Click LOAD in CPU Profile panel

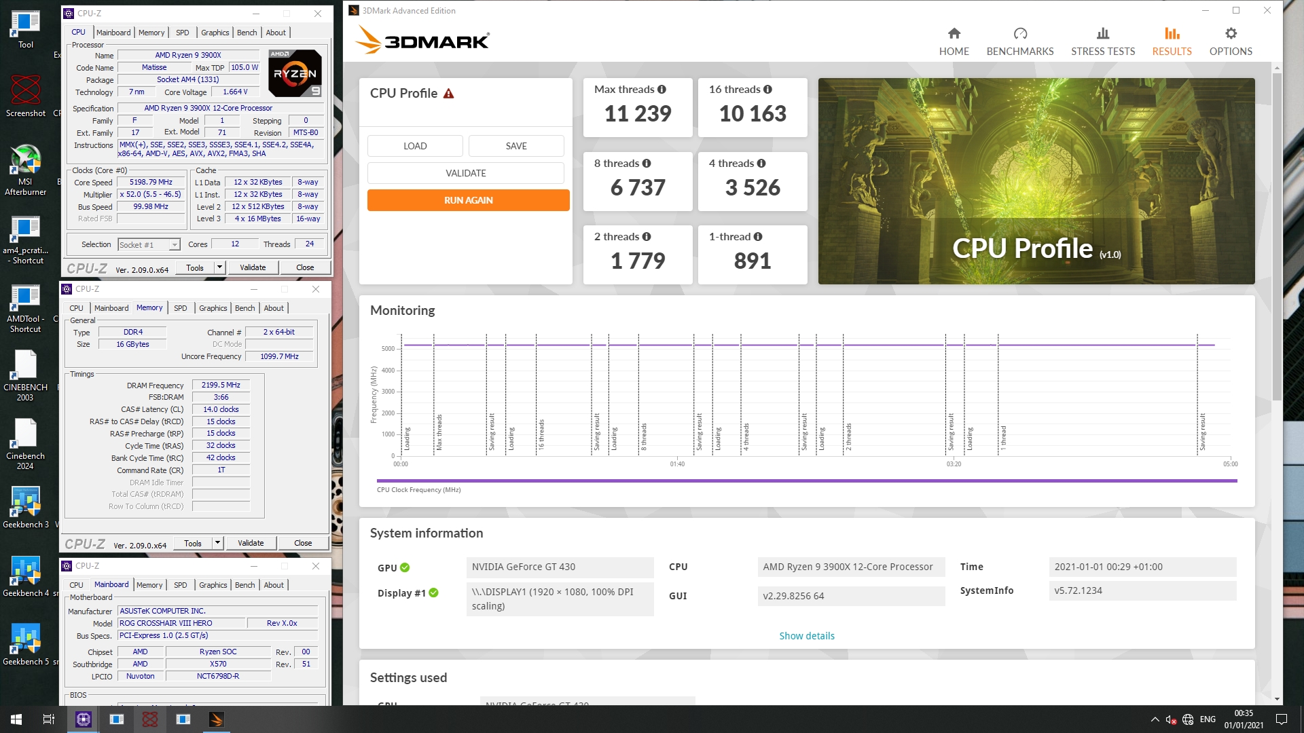[x=415, y=146]
